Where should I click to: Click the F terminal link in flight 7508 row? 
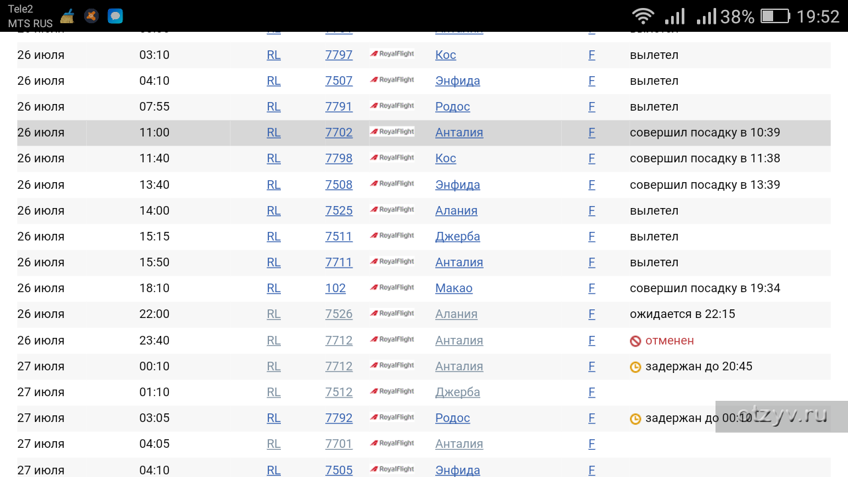point(592,185)
